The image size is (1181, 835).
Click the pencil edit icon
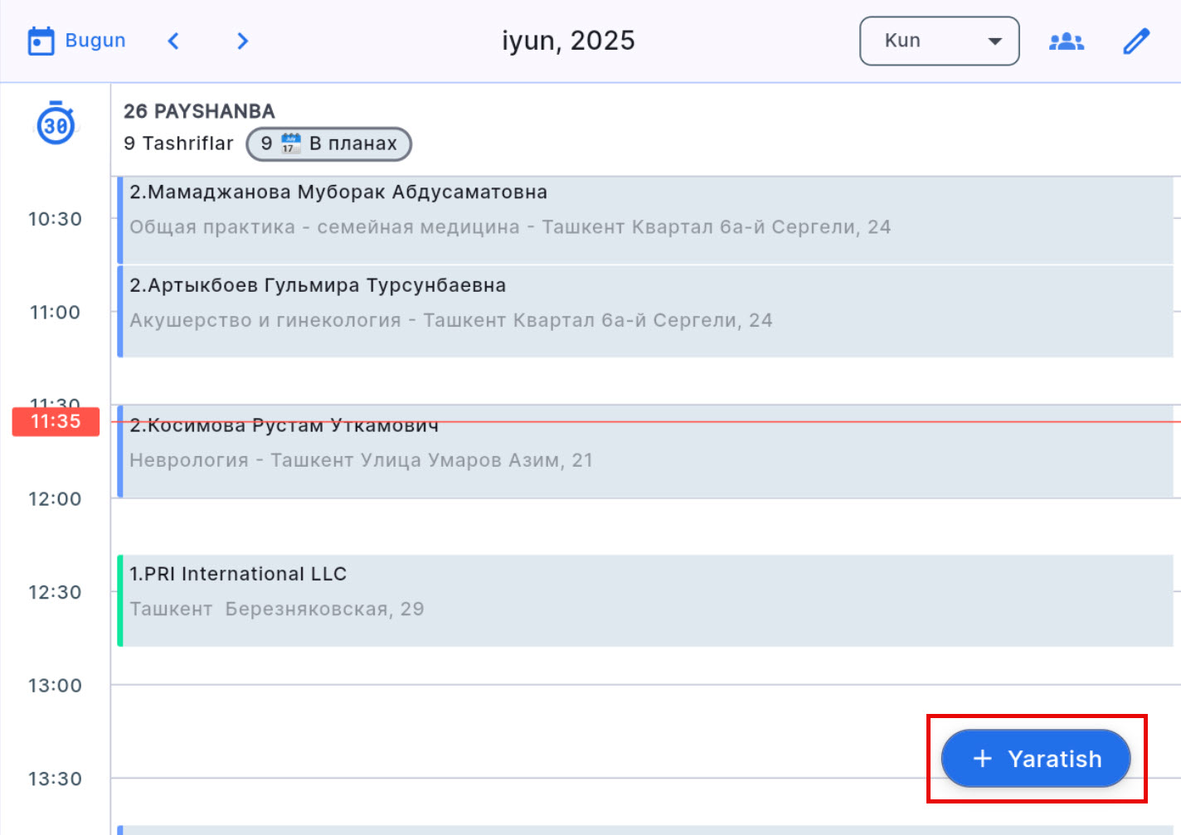click(x=1135, y=41)
